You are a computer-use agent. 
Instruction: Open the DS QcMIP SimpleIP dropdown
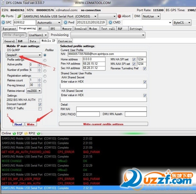(24, 55)
